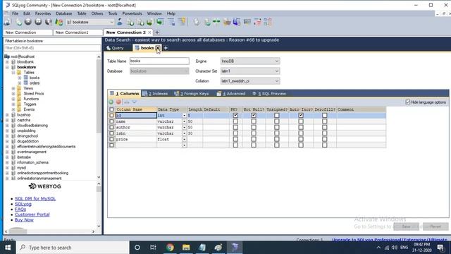451x254 pixels.
Task: Check Not Null checkbox for name column
Action: click(x=254, y=121)
